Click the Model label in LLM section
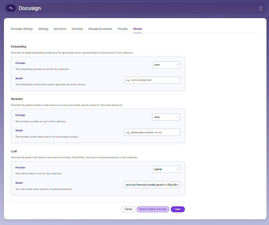The width and height of the screenshot is (269, 225). click(19, 183)
